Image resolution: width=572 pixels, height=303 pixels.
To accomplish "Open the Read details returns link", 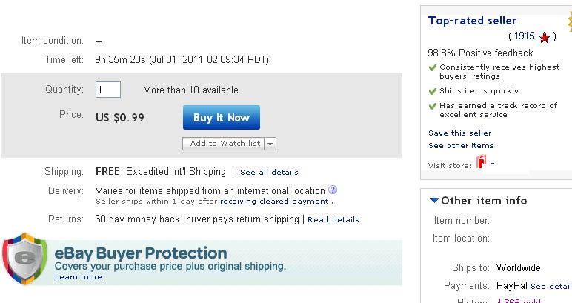I will pyautogui.click(x=333, y=220).
